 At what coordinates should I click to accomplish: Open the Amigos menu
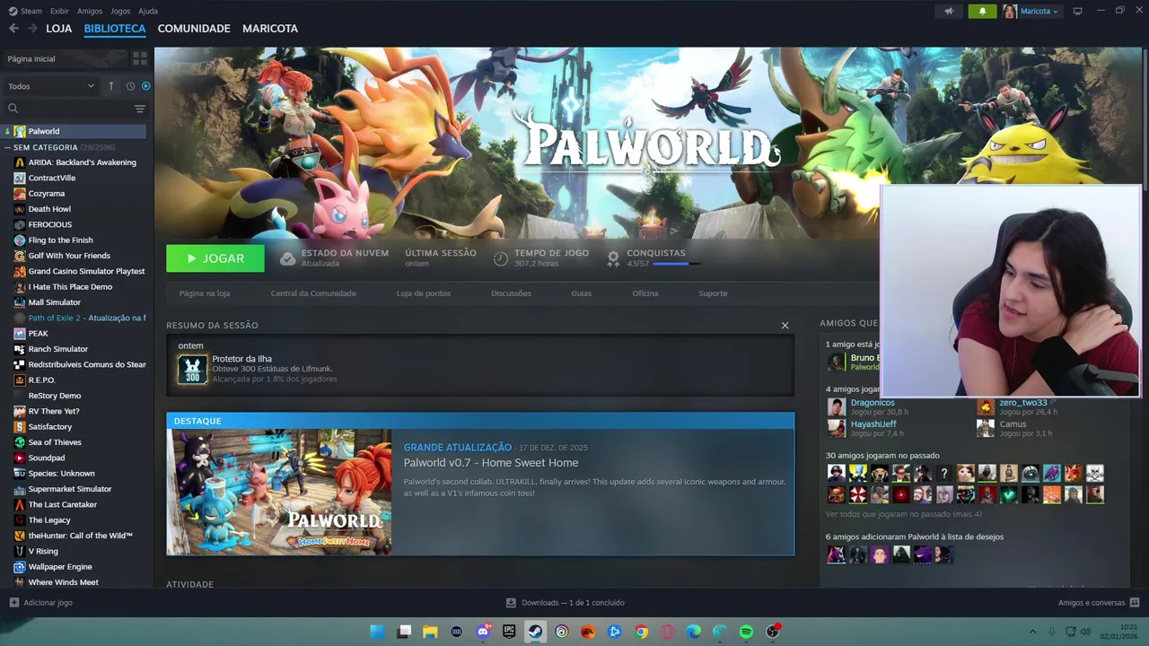point(90,12)
